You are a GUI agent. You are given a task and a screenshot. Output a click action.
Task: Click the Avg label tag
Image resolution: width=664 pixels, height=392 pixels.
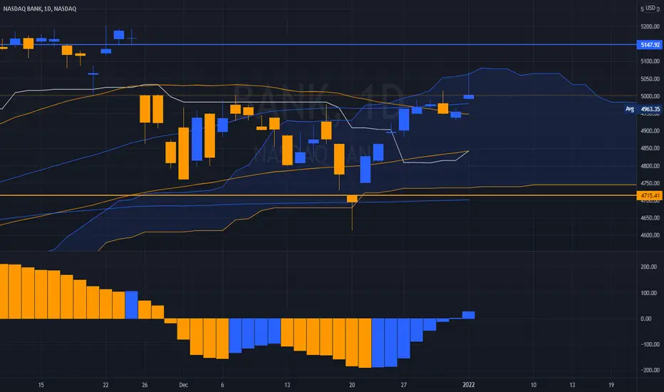pyautogui.click(x=630, y=109)
